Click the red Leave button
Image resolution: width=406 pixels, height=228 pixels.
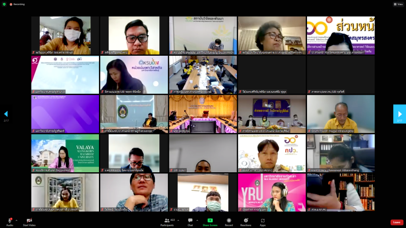pos(396,222)
